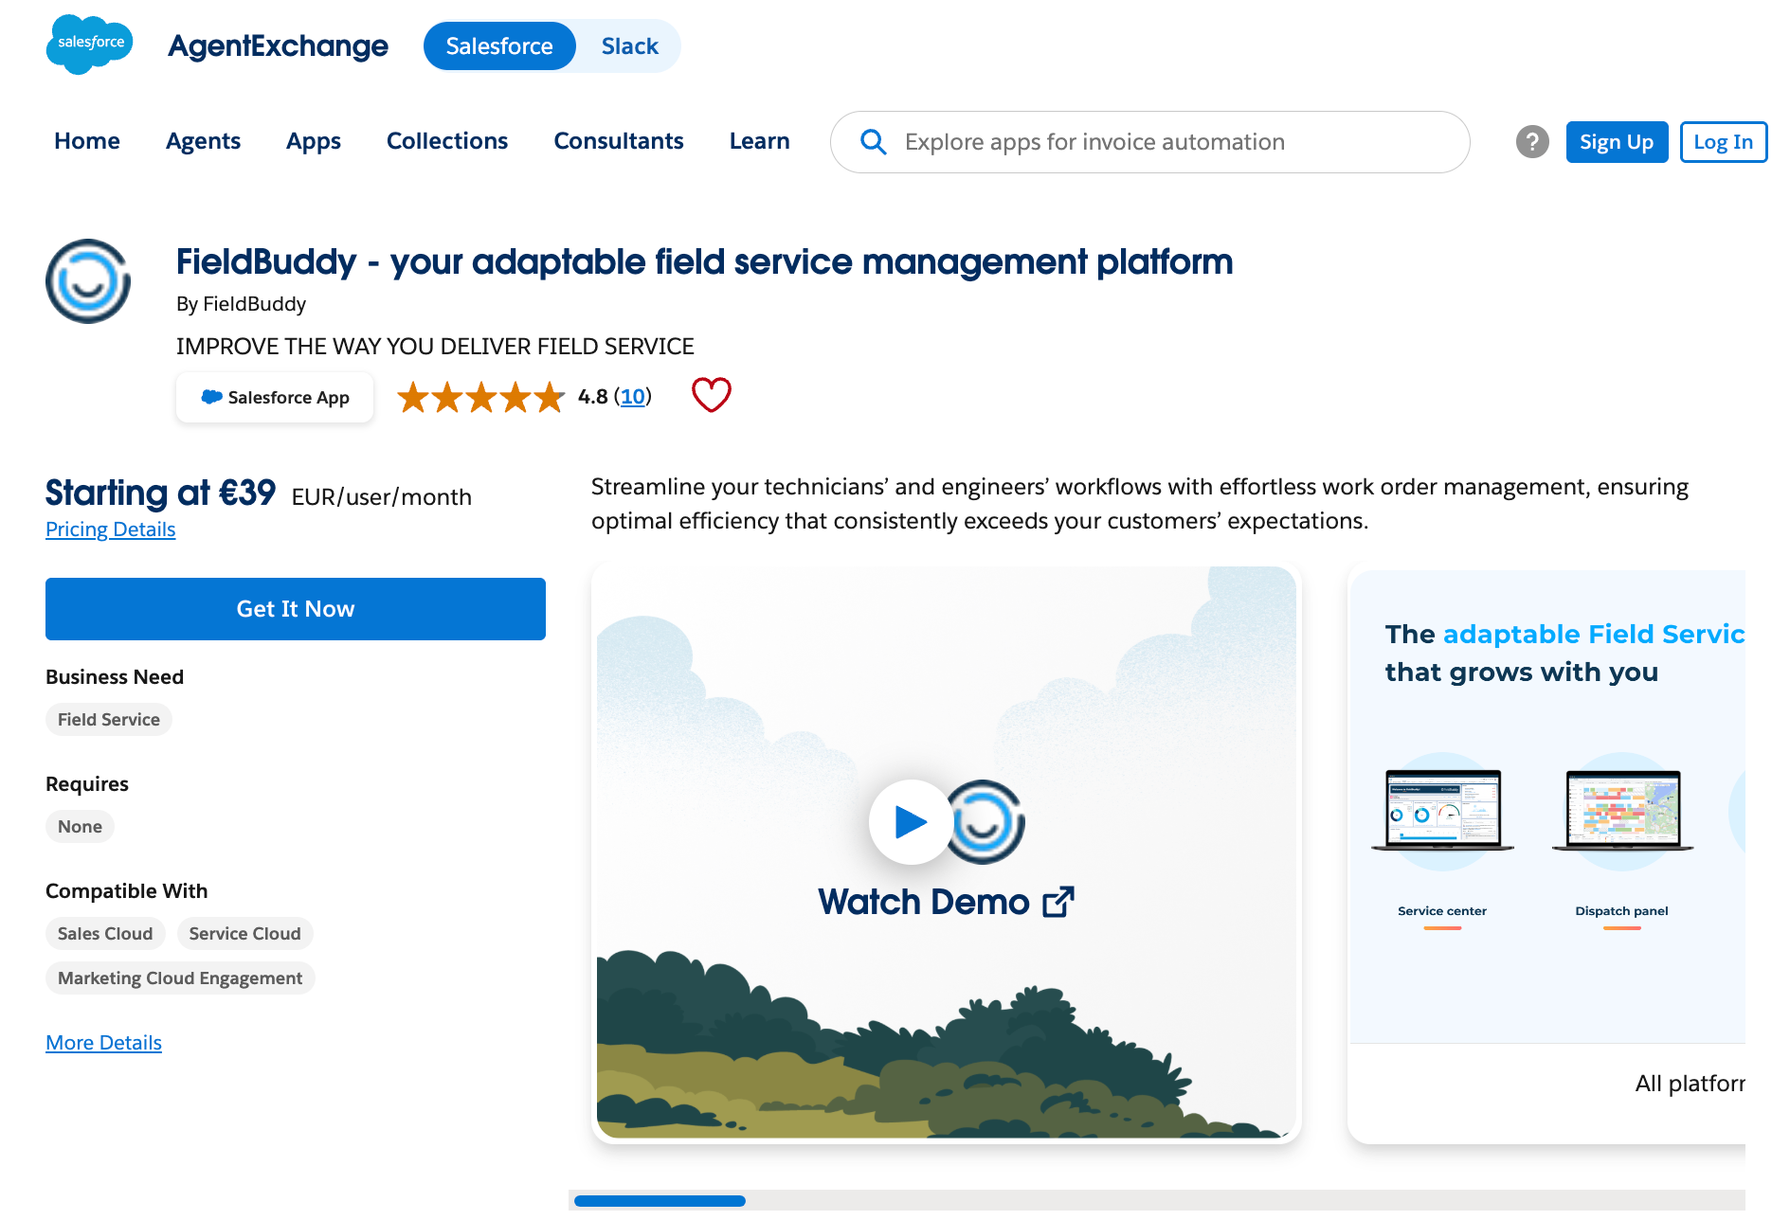Click the 4.8 rating value

593,397
